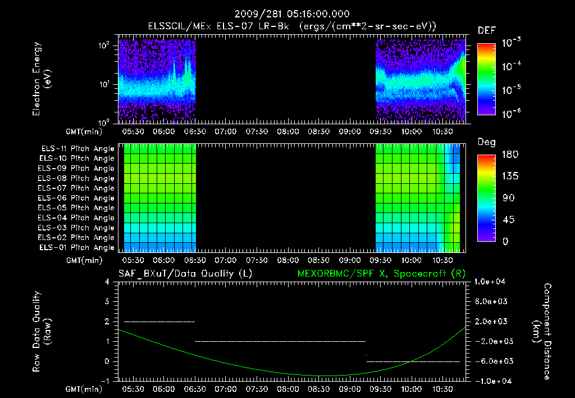Click the 1.0e+04 right axis value
This screenshot has height=398, width=575.
point(490,282)
